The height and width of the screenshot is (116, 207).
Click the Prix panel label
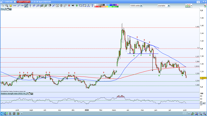(2, 9)
